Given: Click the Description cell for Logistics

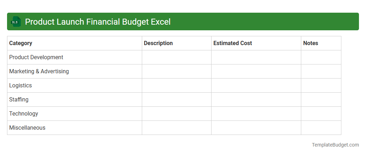Looking at the screenshot, I should pos(177,86).
